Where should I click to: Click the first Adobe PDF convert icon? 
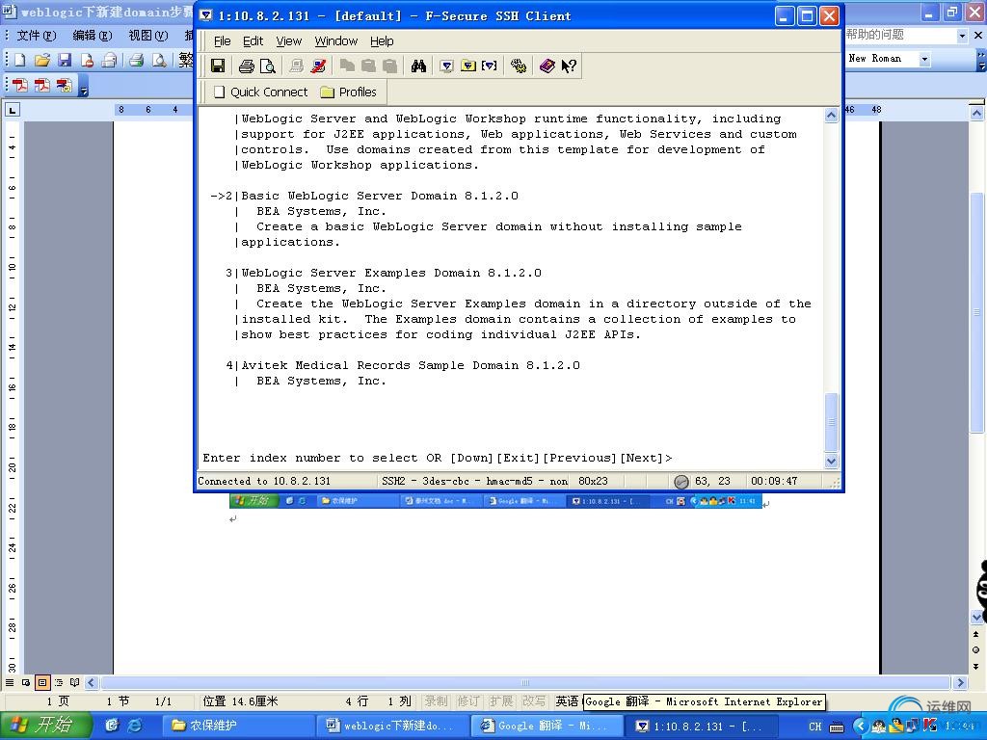point(20,85)
